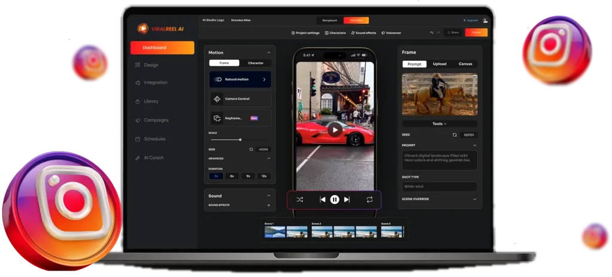The image size is (612, 277).
Task: Select the Canvas tab in Frame panel
Action: (x=465, y=64)
